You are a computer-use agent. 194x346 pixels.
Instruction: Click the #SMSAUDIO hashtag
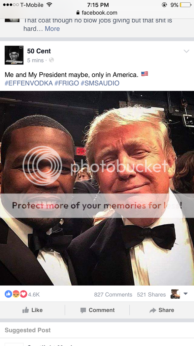tap(100, 83)
